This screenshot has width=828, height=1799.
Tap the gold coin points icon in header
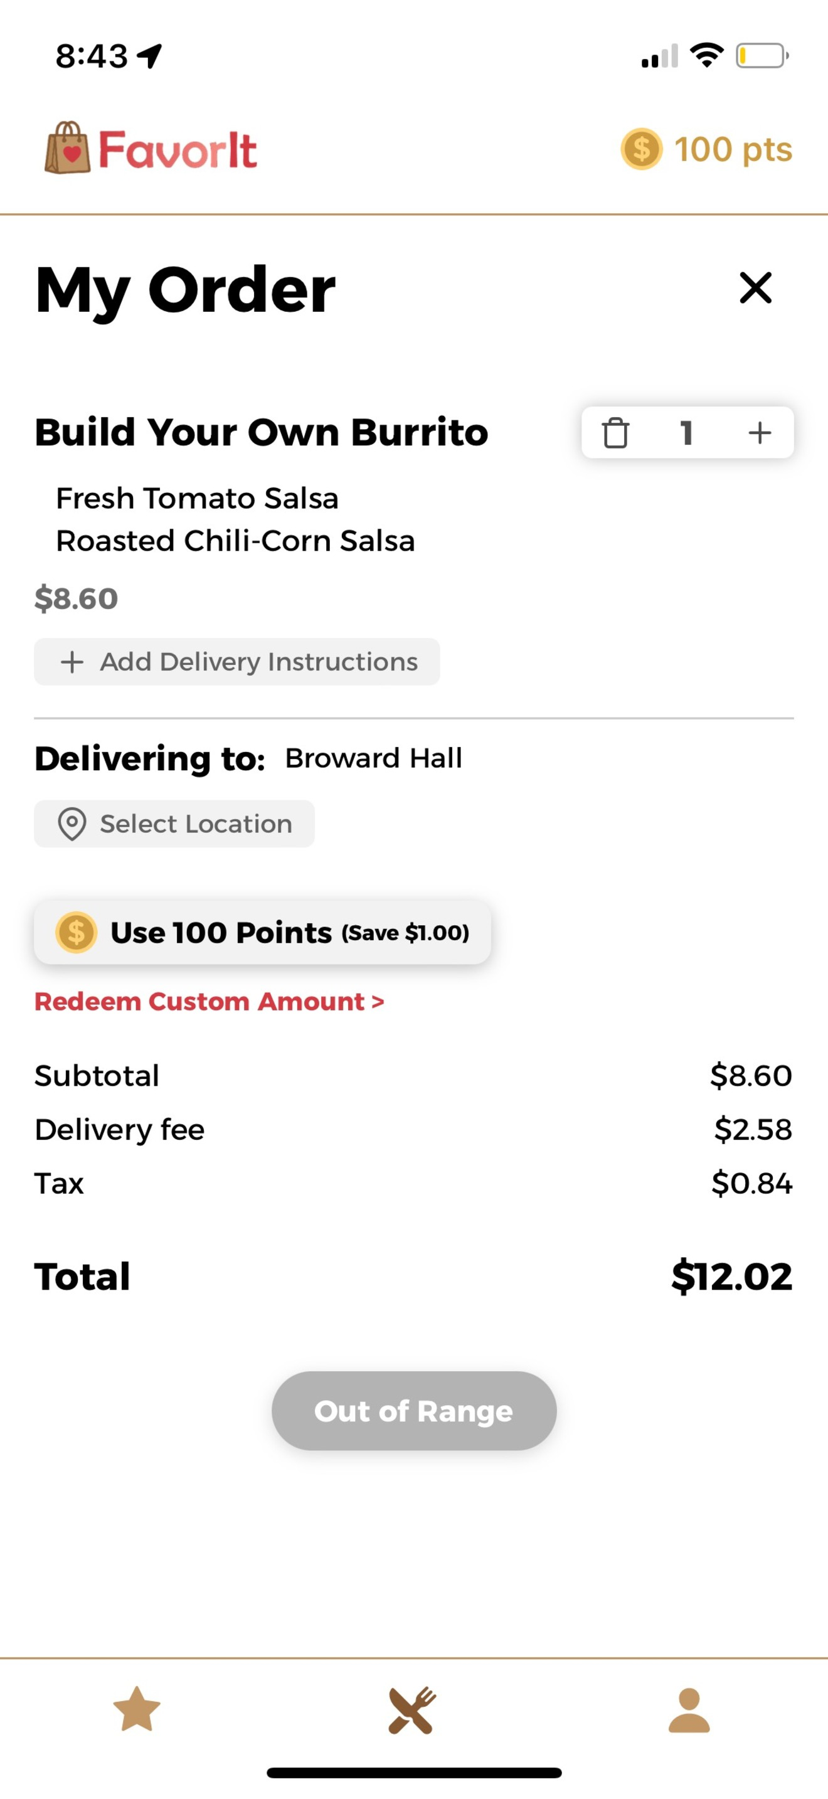point(641,149)
